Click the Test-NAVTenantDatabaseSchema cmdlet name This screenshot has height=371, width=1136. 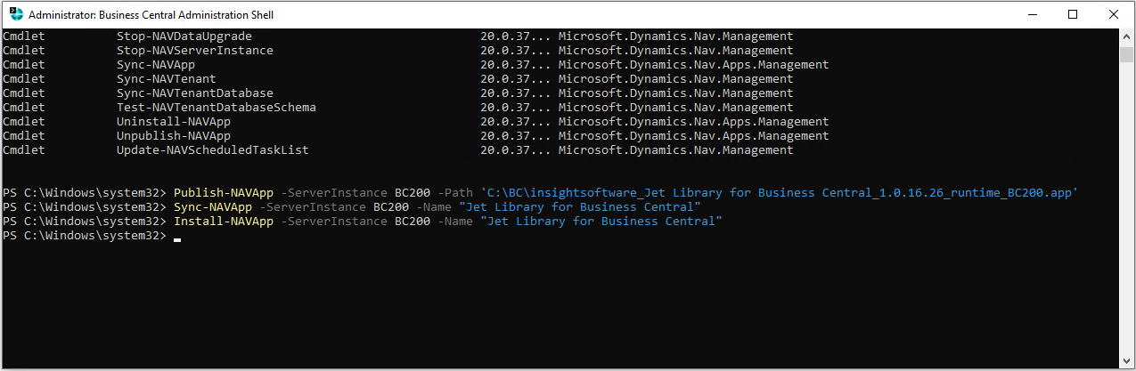click(217, 108)
